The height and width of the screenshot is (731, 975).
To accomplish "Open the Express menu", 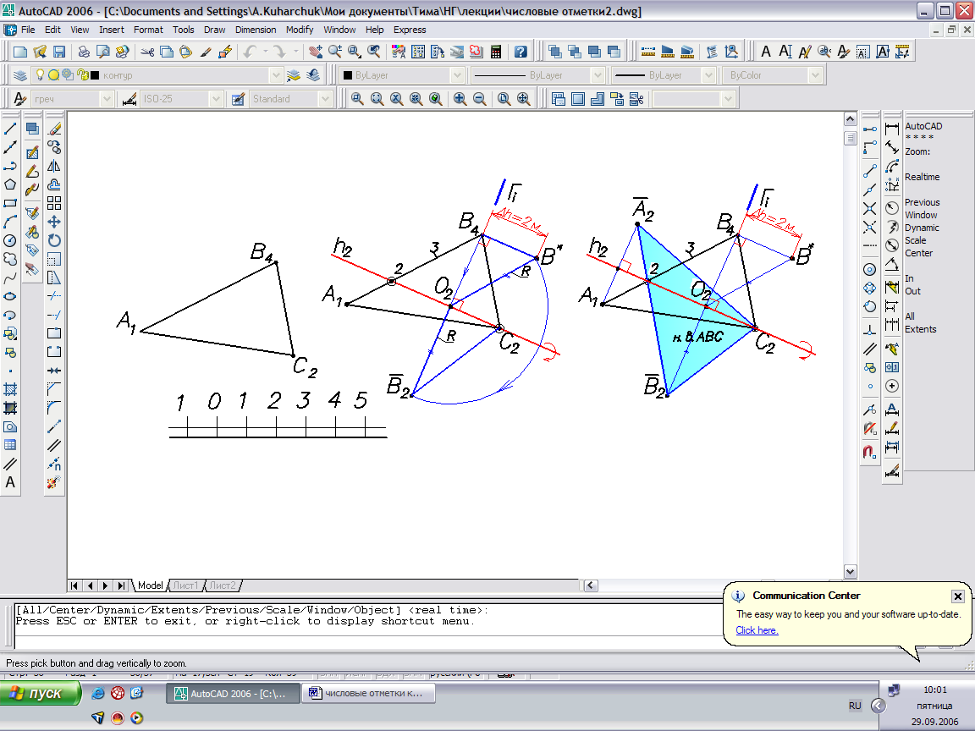I will pyautogui.click(x=409, y=30).
